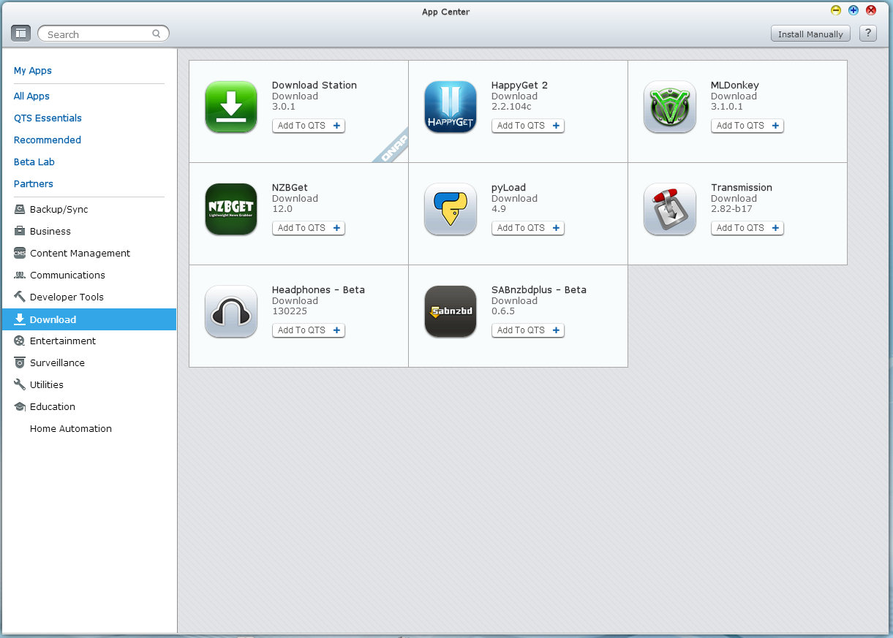Select the Entertainment category
This screenshot has height=638, width=893.
pyautogui.click(x=63, y=341)
